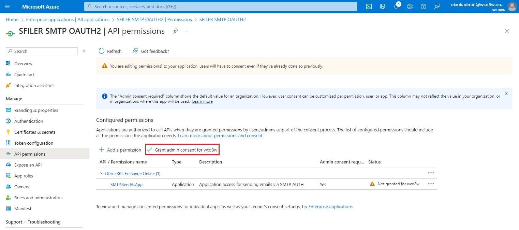The height and width of the screenshot is (230, 519).
Task: Click 'Not granted for wcd8w' status text
Action: [399, 184]
